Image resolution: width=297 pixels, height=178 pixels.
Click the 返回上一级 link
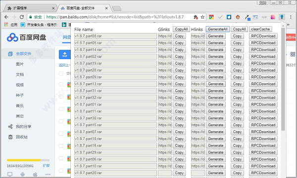point(64,65)
